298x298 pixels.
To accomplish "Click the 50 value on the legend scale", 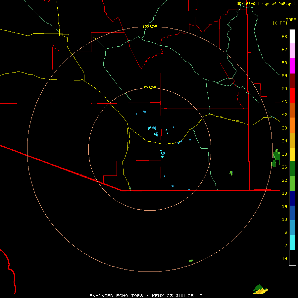I will (284, 89).
